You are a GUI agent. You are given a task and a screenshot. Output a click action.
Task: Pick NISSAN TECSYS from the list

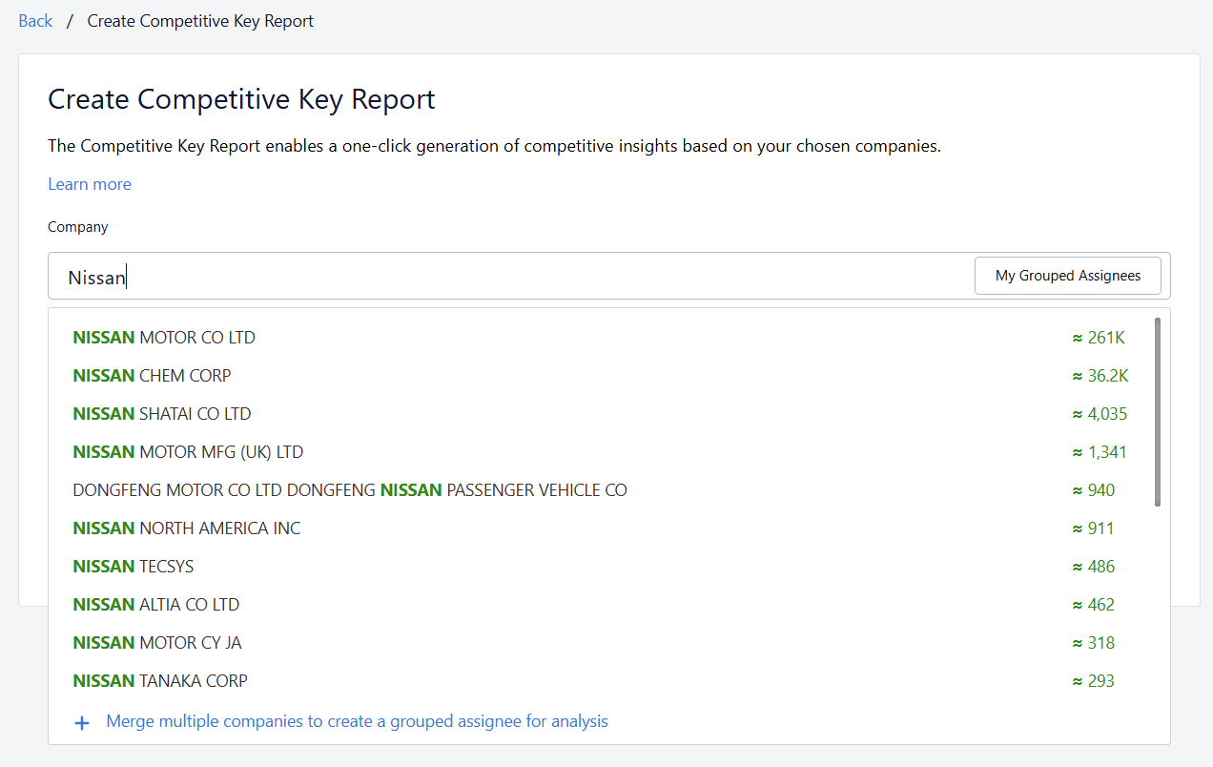tap(133, 567)
